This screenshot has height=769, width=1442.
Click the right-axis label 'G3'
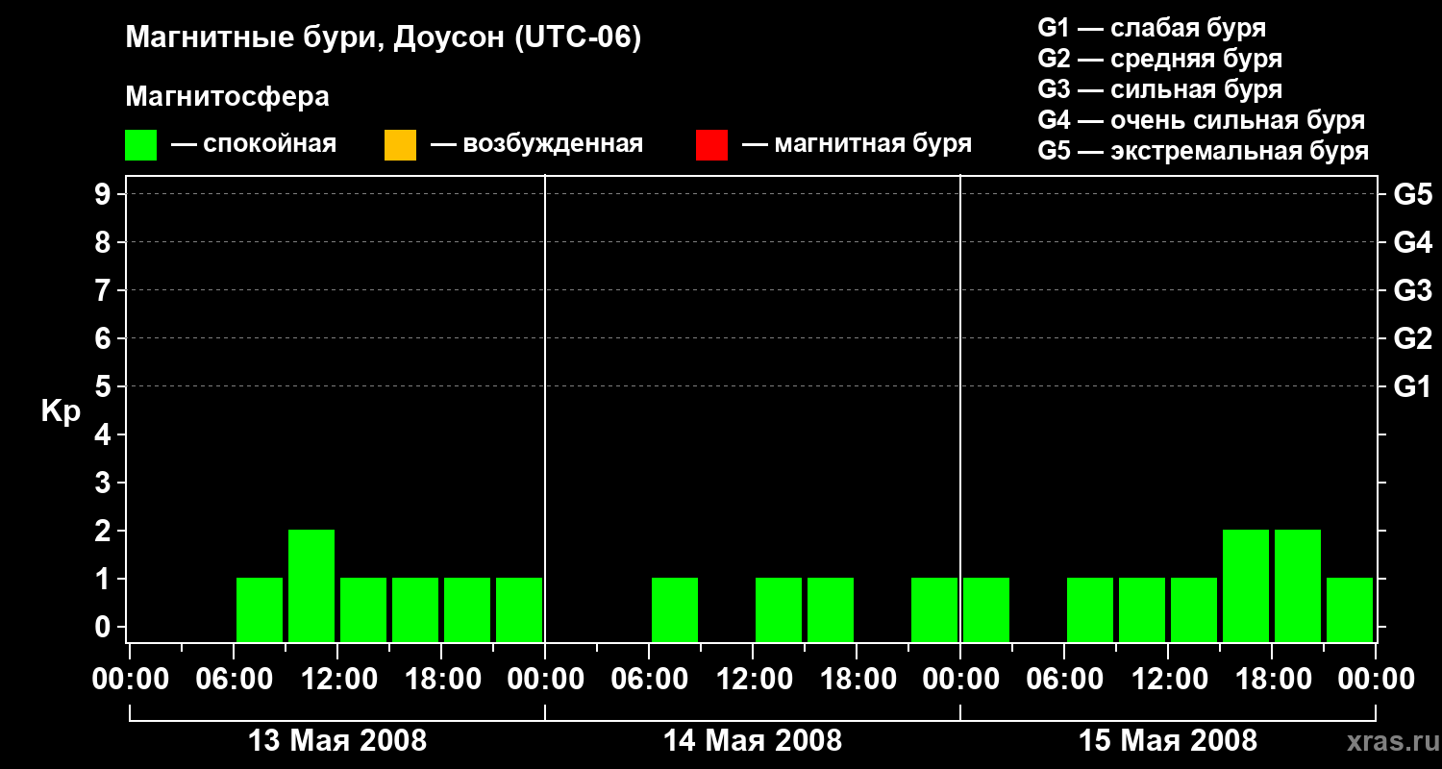click(1412, 290)
